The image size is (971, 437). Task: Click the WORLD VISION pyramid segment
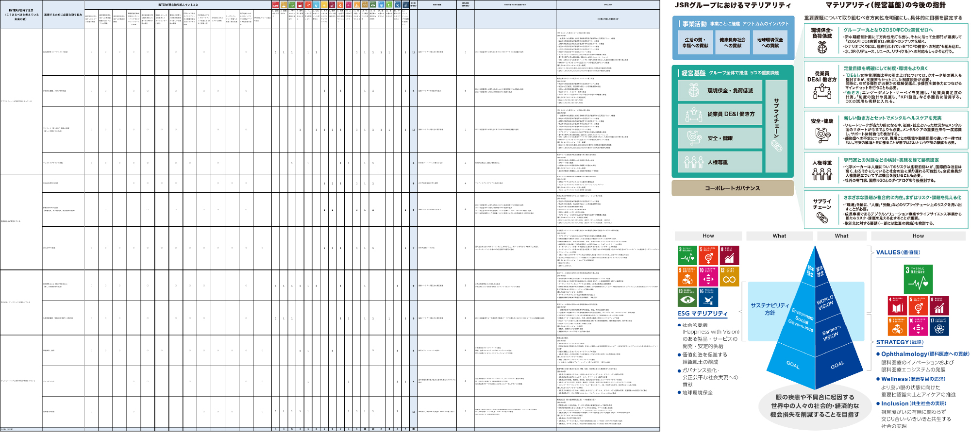click(x=825, y=302)
